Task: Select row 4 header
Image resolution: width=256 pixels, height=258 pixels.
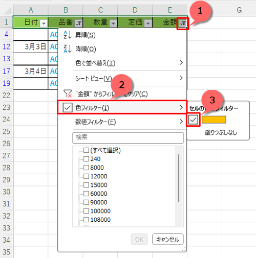Action: (6, 34)
